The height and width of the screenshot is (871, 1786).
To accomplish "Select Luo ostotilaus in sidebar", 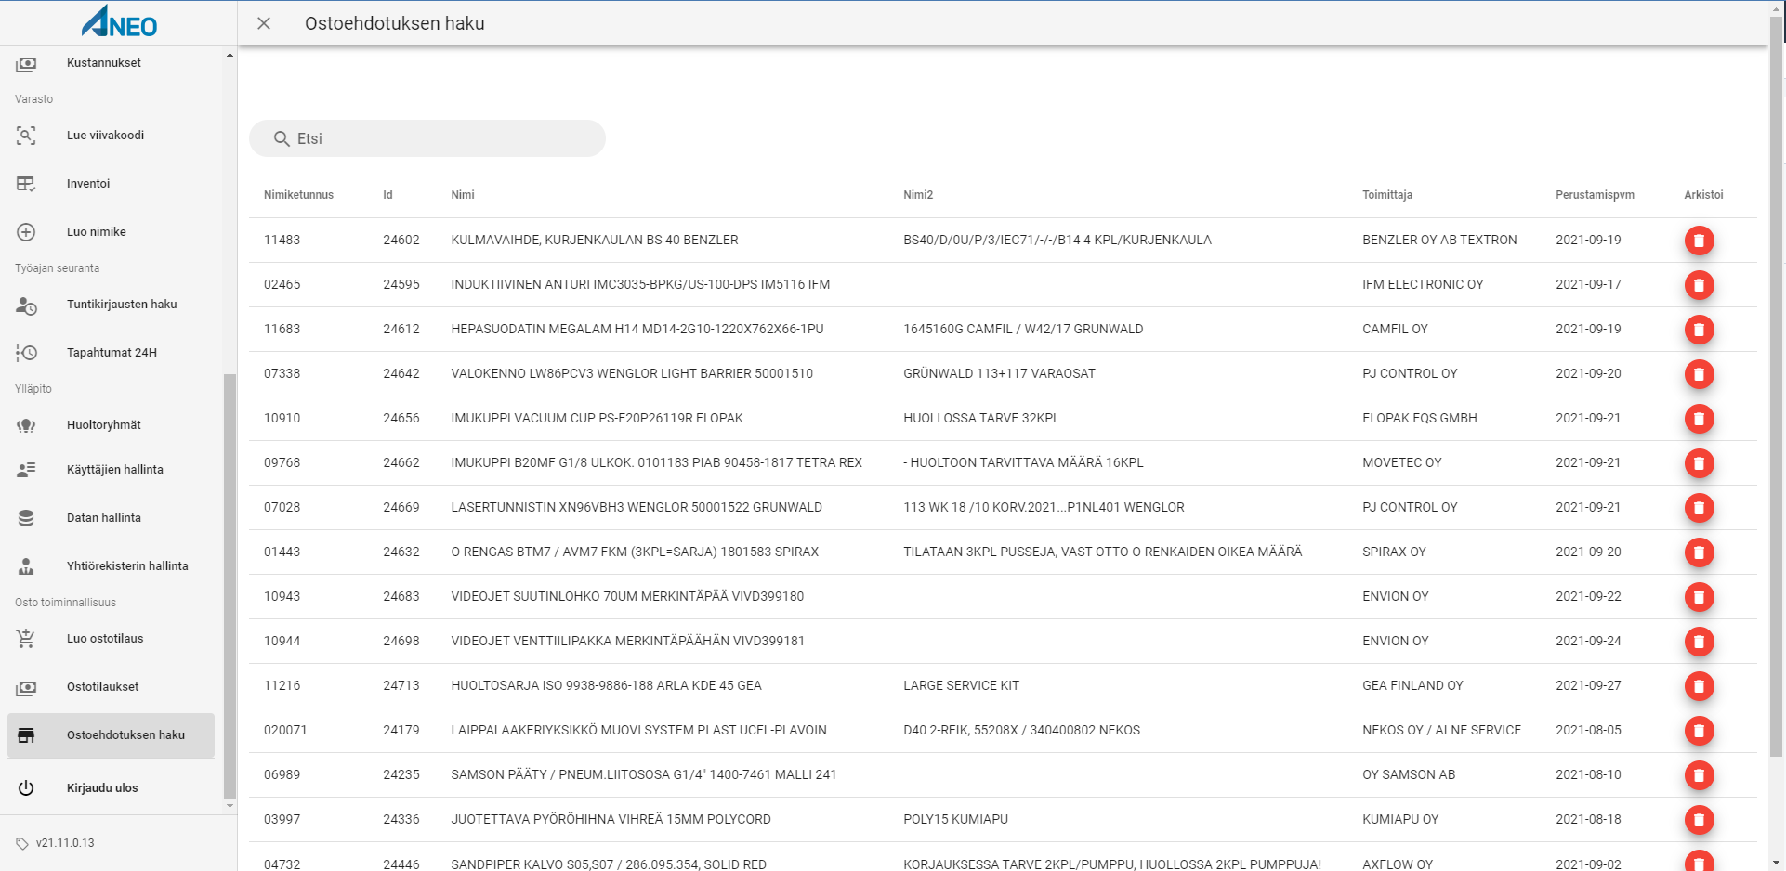I will 112,639.
